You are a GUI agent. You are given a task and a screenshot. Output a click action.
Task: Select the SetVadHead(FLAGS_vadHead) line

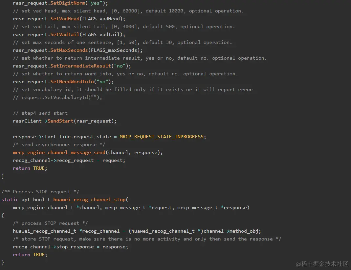pyautogui.click(x=69, y=19)
